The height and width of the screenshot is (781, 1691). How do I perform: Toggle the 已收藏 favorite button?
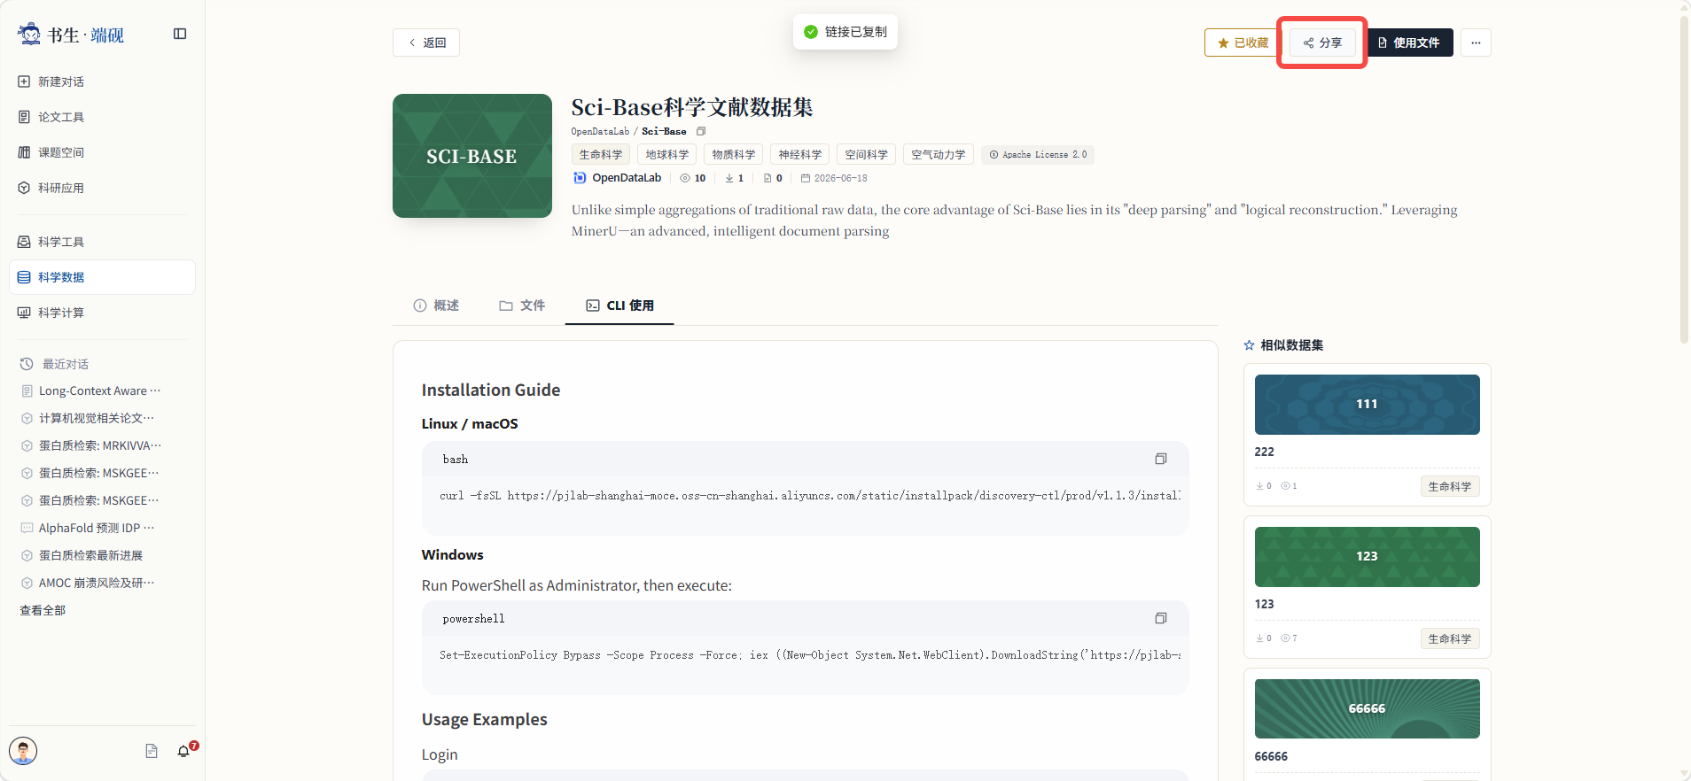pos(1243,43)
